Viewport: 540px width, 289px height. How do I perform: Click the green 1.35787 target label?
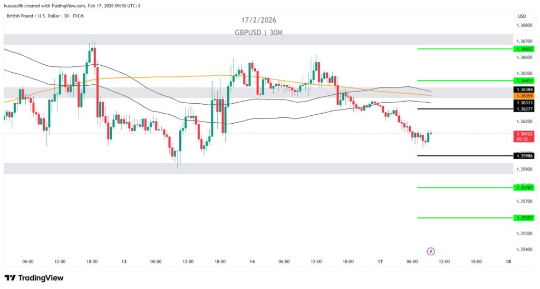[x=524, y=187]
